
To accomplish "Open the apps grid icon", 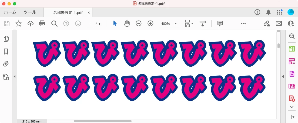I will click(x=280, y=12).
